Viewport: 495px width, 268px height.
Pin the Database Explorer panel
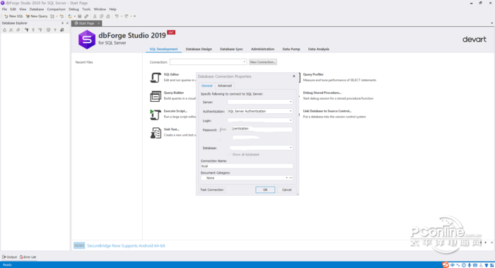point(62,23)
